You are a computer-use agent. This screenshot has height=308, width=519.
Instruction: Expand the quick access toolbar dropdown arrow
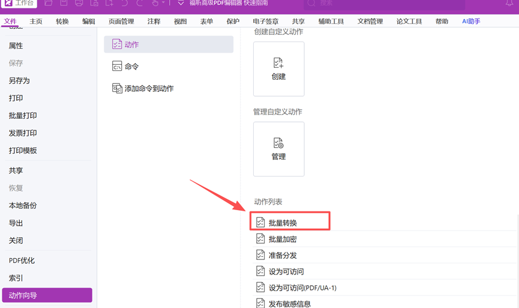(x=181, y=4)
